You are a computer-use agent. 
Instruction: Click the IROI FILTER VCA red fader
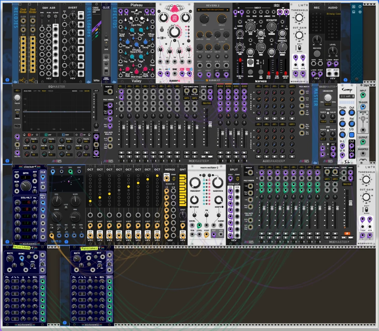click(240, 60)
